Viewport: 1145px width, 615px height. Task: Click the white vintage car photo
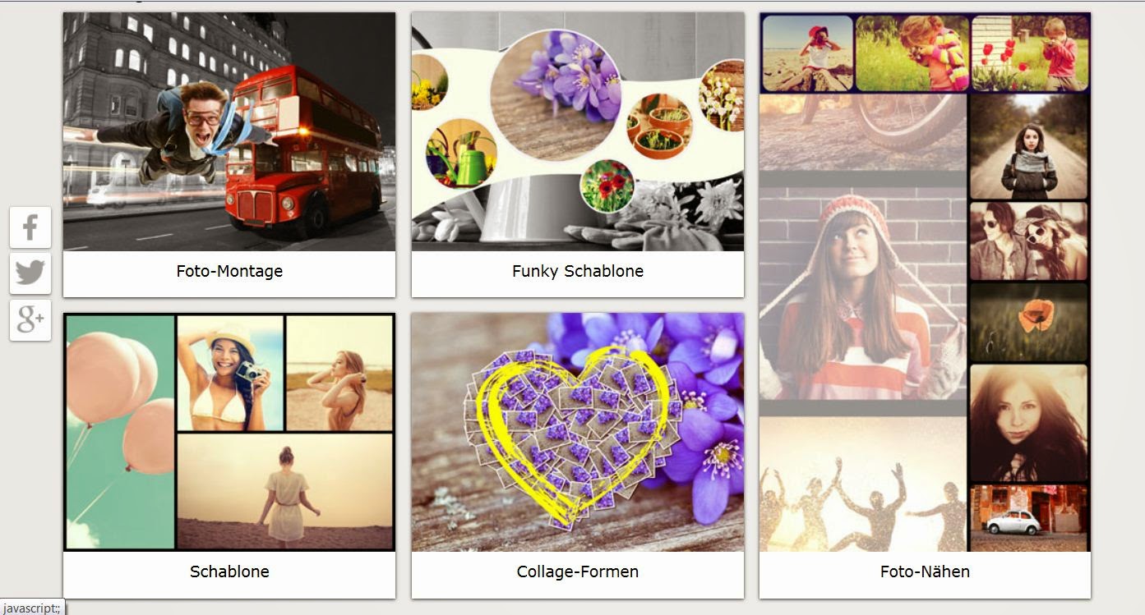[x=1029, y=517]
